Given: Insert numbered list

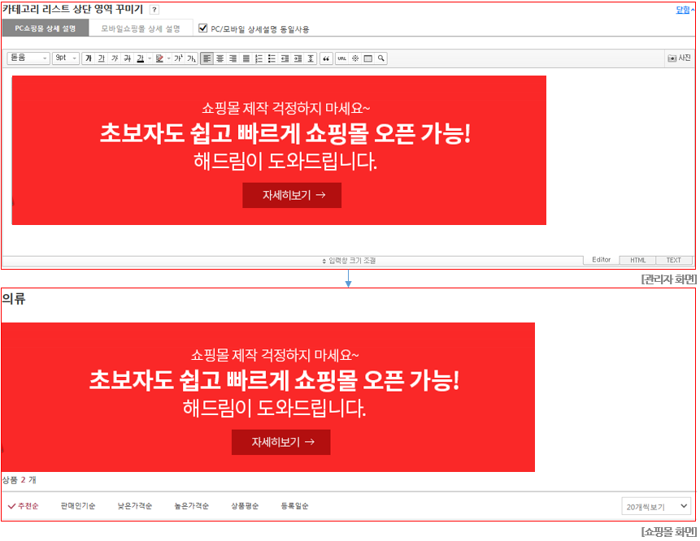Looking at the screenshot, I should 259,58.
